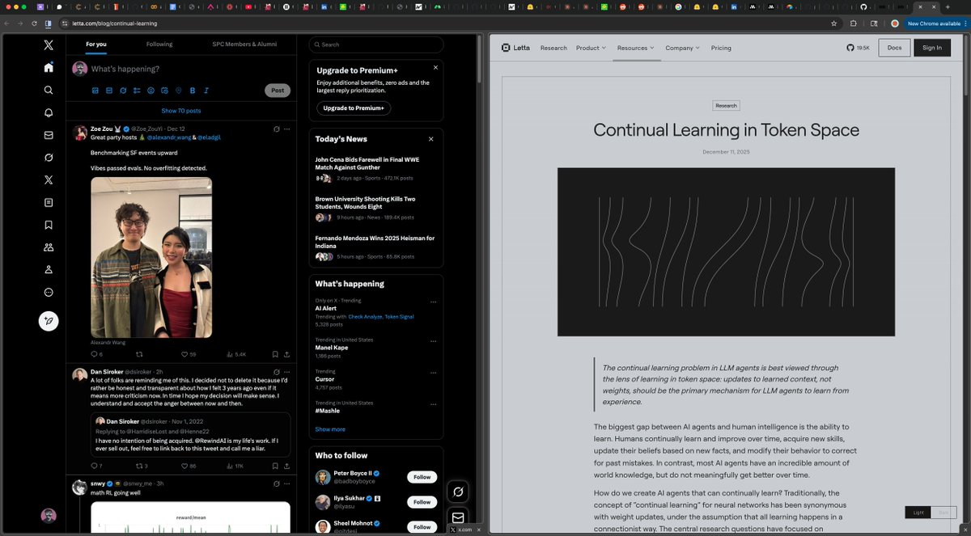Click the Show 70 posts link
The width and height of the screenshot is (971, 536).
click(x=181, y=111)
